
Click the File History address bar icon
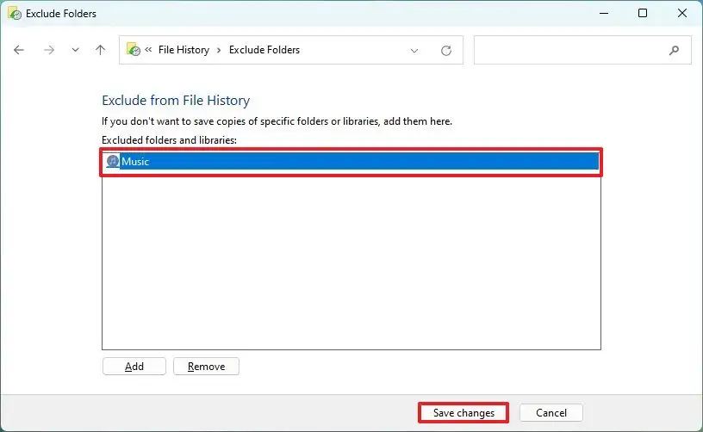coord(134,50)
